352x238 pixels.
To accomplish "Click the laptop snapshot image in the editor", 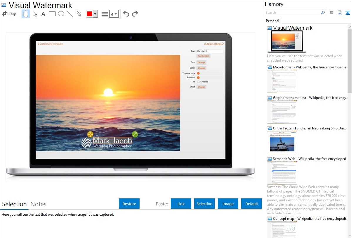I will [130, 107].
